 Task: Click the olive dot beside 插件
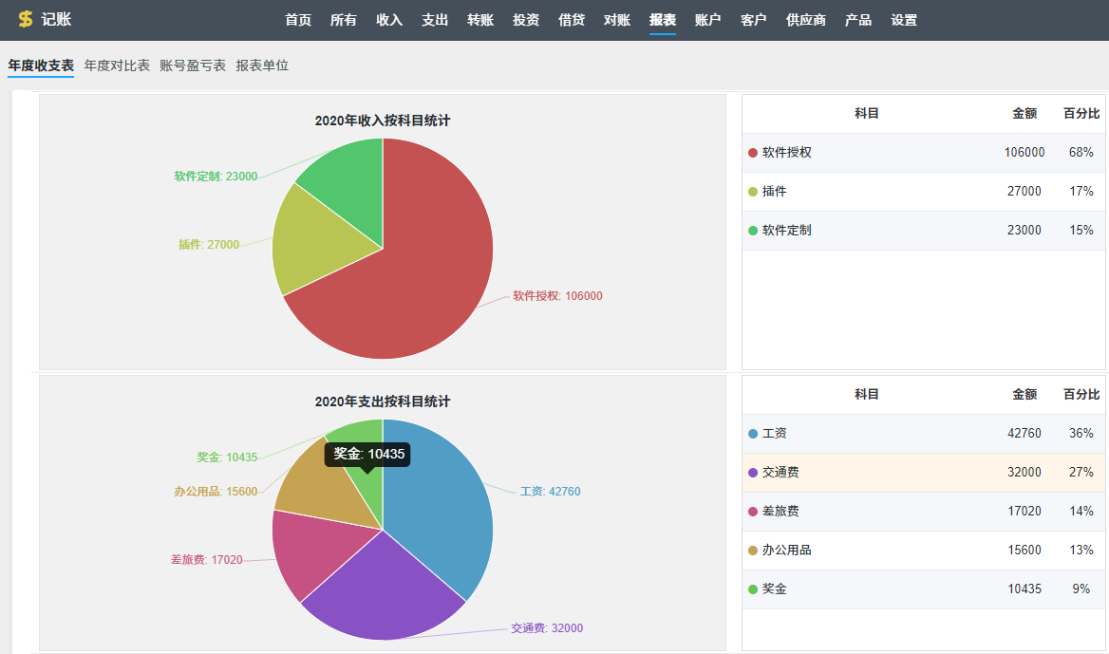tap(753, 192)
